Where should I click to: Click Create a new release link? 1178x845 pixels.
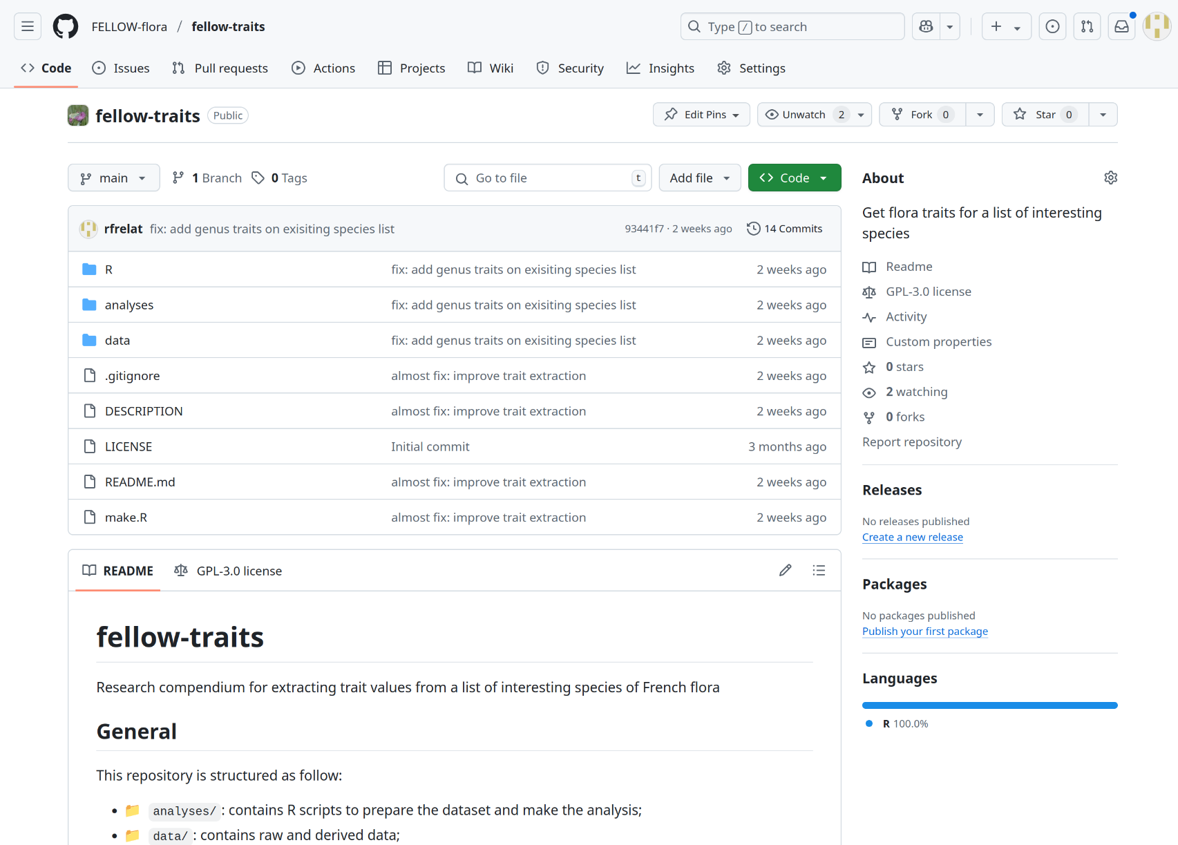pyautogui.click(x=912, y=538)
